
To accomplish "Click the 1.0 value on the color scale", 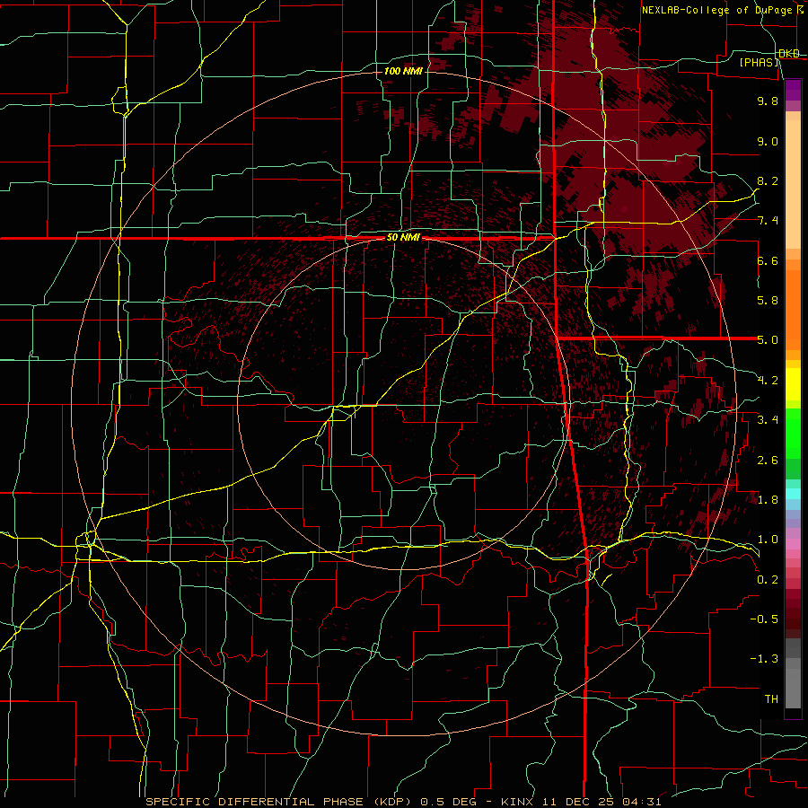I will [768, 540].
